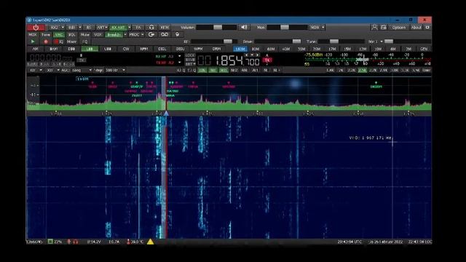466x262 pixels.
Task: Switch to the GEN band tab
Action: tap(424, 49)
